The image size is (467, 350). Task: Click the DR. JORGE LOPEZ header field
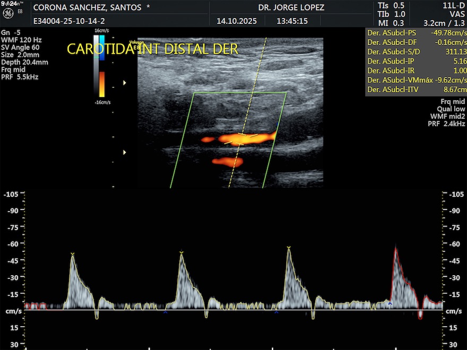point(291,8)
